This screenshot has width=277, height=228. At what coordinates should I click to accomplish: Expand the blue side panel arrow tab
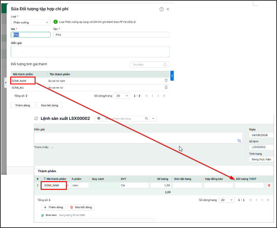(172, 76)
